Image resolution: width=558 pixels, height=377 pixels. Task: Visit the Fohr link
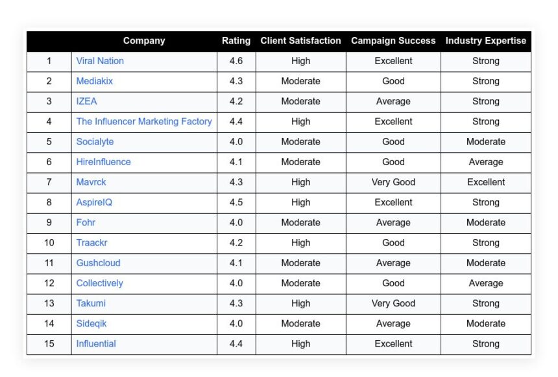[x=86, y=223]
